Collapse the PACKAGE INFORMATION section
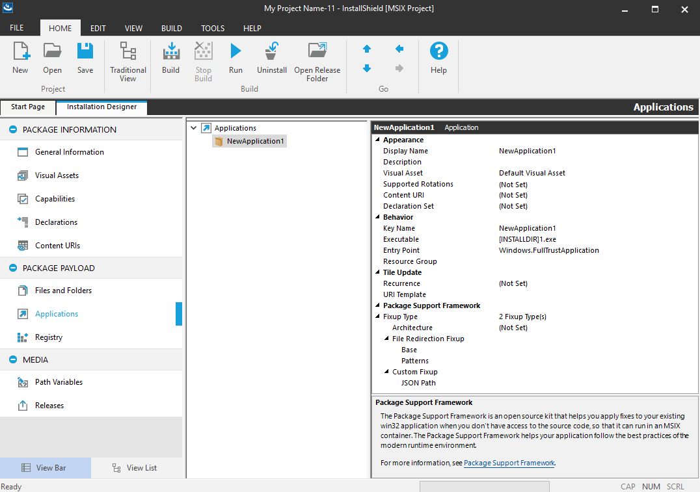The height and width of the screenshot is (492, 700). (x=13, y=130)
